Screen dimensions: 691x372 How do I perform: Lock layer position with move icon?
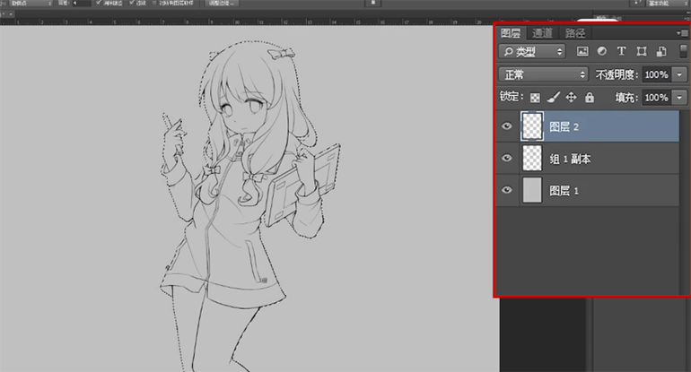(x=571, y=97)
